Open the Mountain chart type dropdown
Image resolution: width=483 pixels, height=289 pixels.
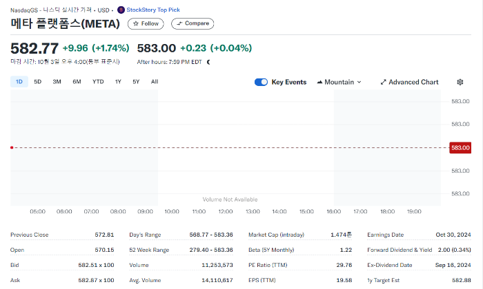point(339,82)
